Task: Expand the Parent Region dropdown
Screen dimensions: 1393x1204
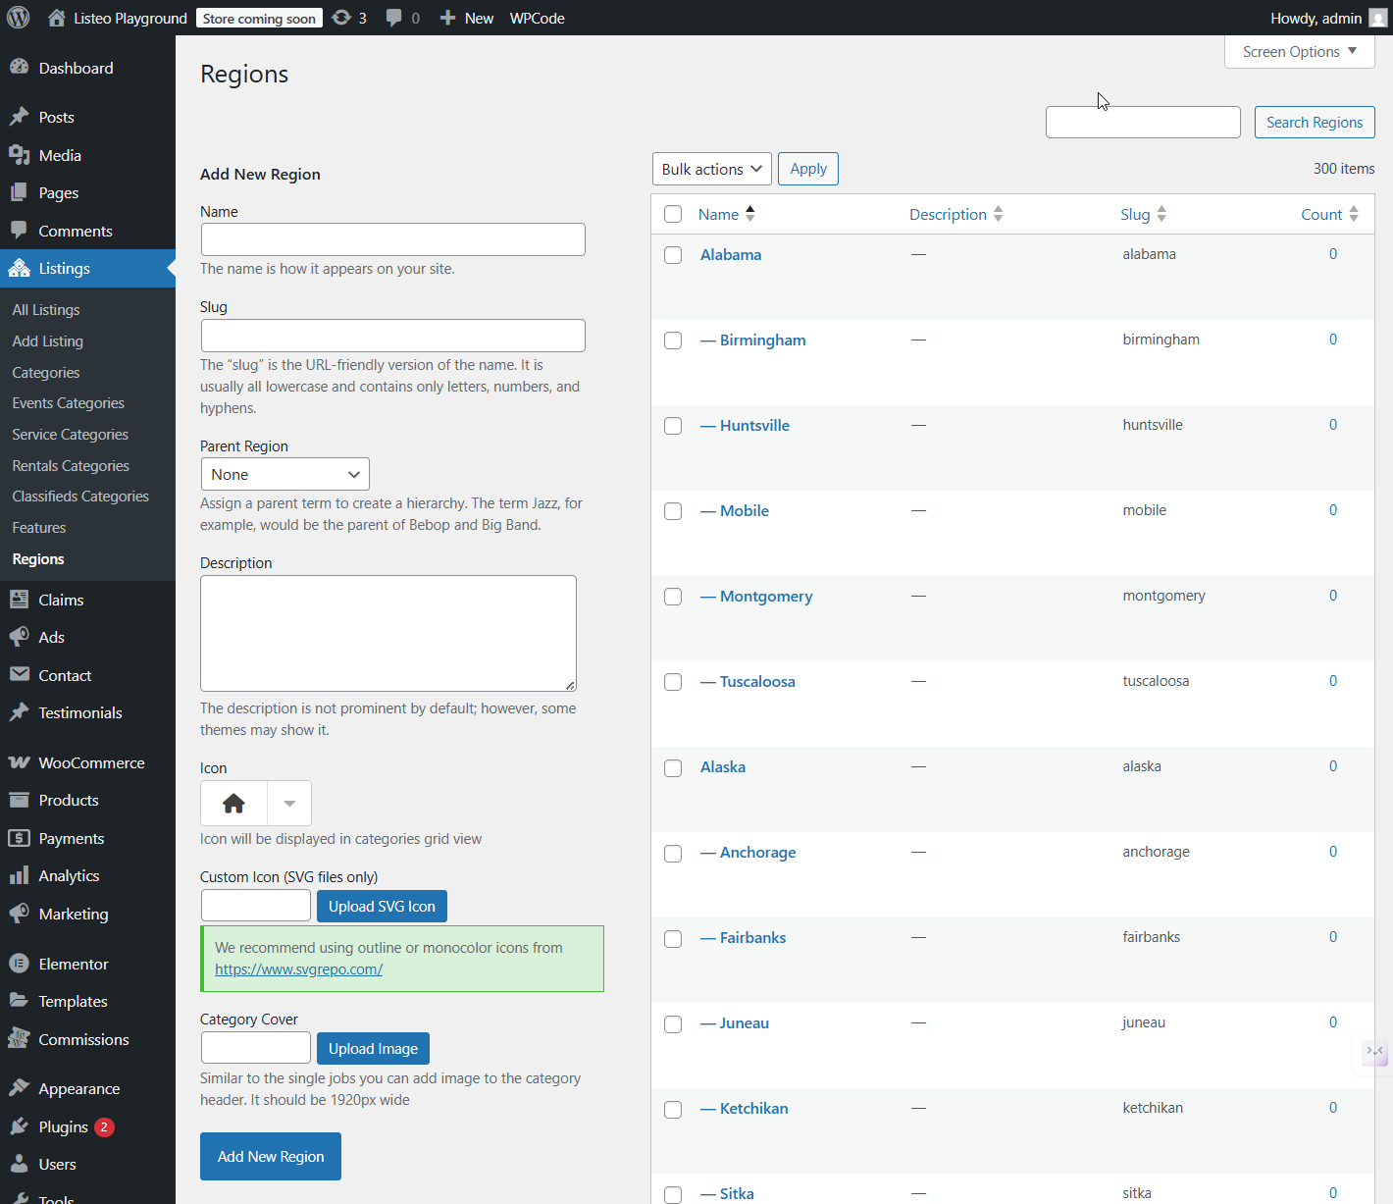Action: point(284,474)
